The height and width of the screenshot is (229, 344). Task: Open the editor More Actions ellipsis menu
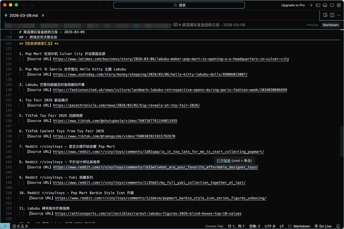click(x=339, y=15)
